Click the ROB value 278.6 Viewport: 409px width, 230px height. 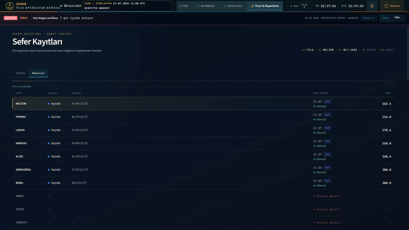tap(387, 130)
